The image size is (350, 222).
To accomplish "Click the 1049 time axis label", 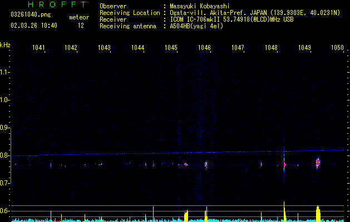I will click(x=304, y=47).
